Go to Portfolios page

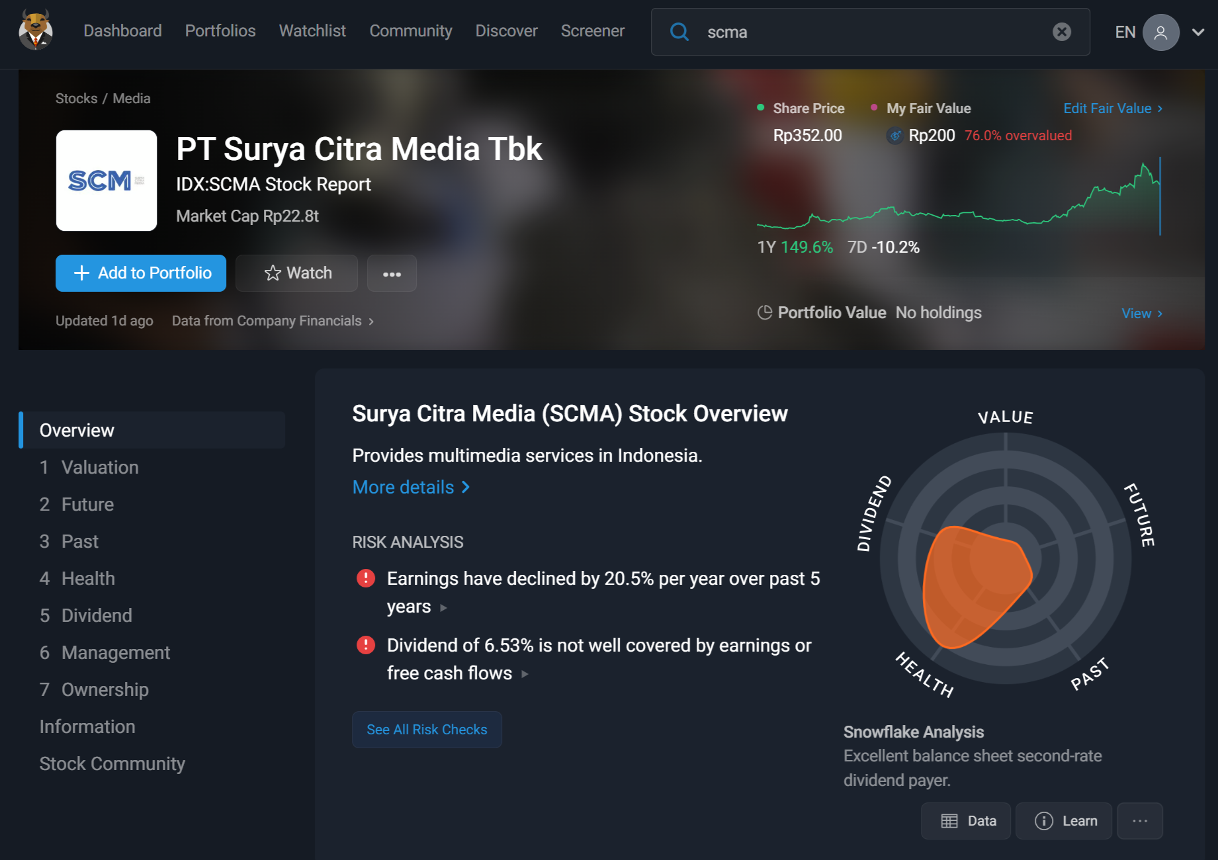pyautogui.click(x=220, y=31)
